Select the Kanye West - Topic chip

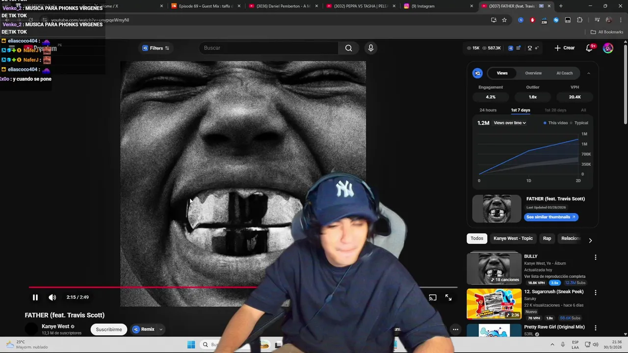click(513, 238)
